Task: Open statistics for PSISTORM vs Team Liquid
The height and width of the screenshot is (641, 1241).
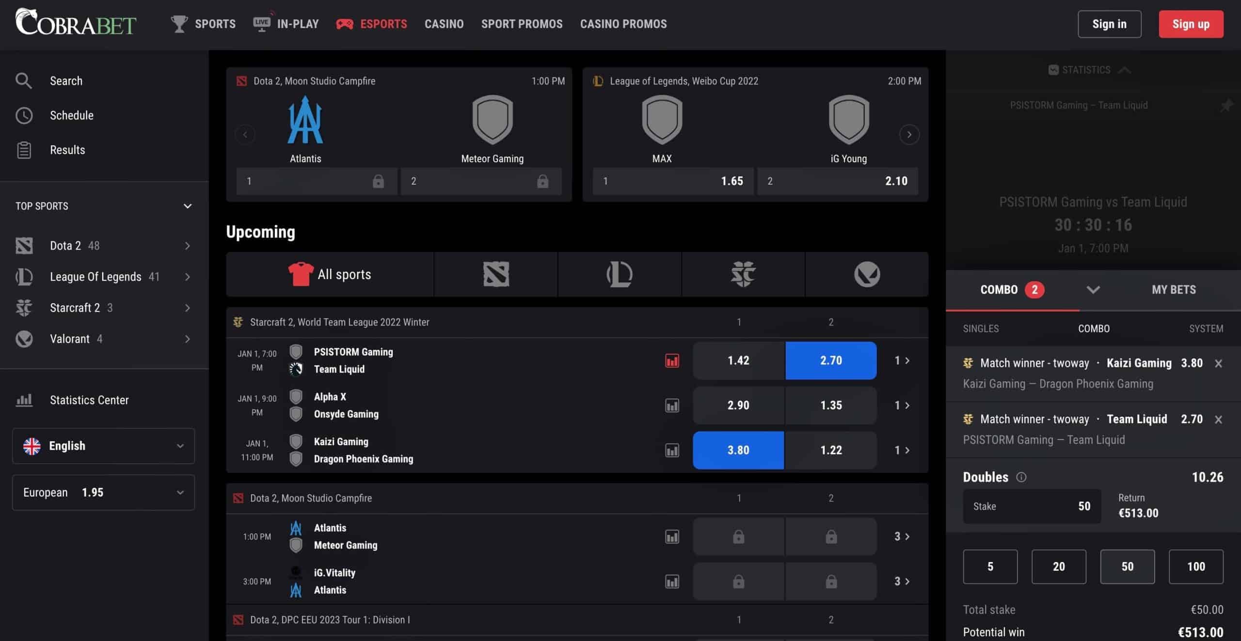Action: click(x=672, y=360)
